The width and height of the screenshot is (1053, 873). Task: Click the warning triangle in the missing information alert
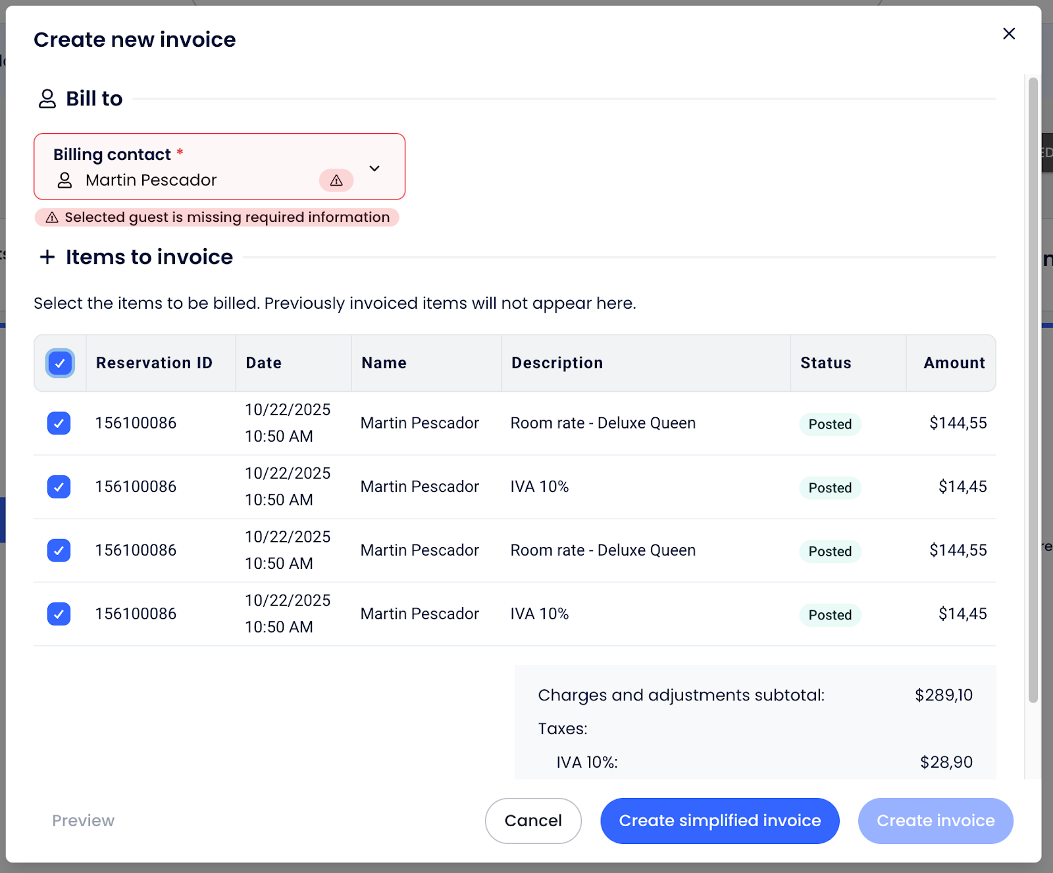coord(52,218)
